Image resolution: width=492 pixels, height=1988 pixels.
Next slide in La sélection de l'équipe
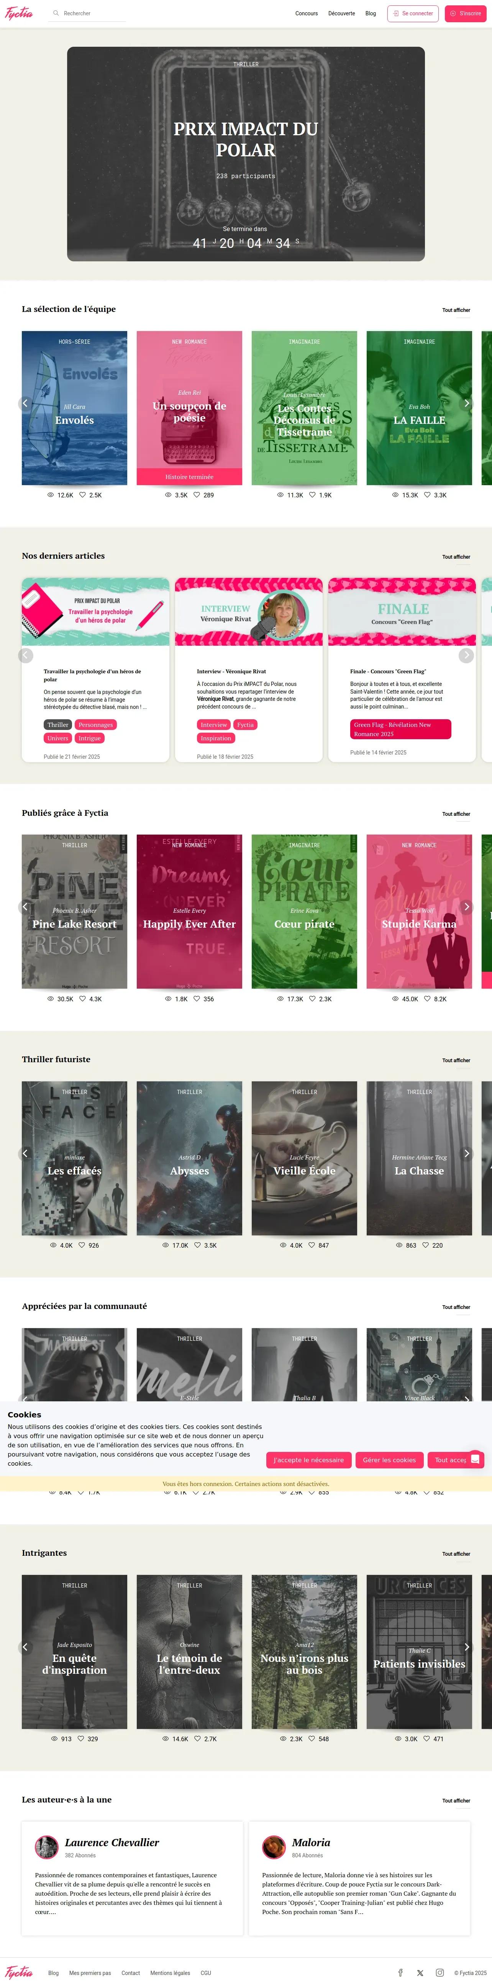[x=466, y=403]
